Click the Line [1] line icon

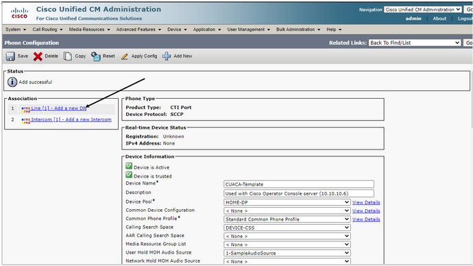[25, 110]
